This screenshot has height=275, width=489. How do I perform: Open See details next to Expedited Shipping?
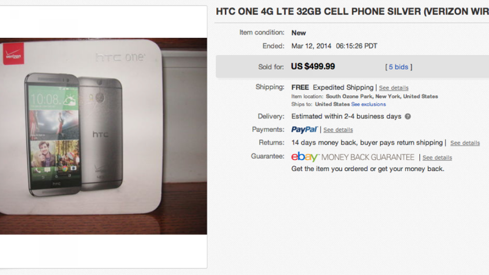tap(394, 88)
